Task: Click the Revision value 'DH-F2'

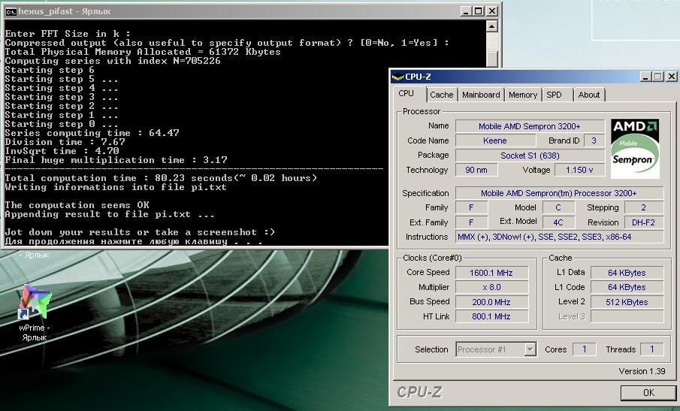Action: pos(644,222)
